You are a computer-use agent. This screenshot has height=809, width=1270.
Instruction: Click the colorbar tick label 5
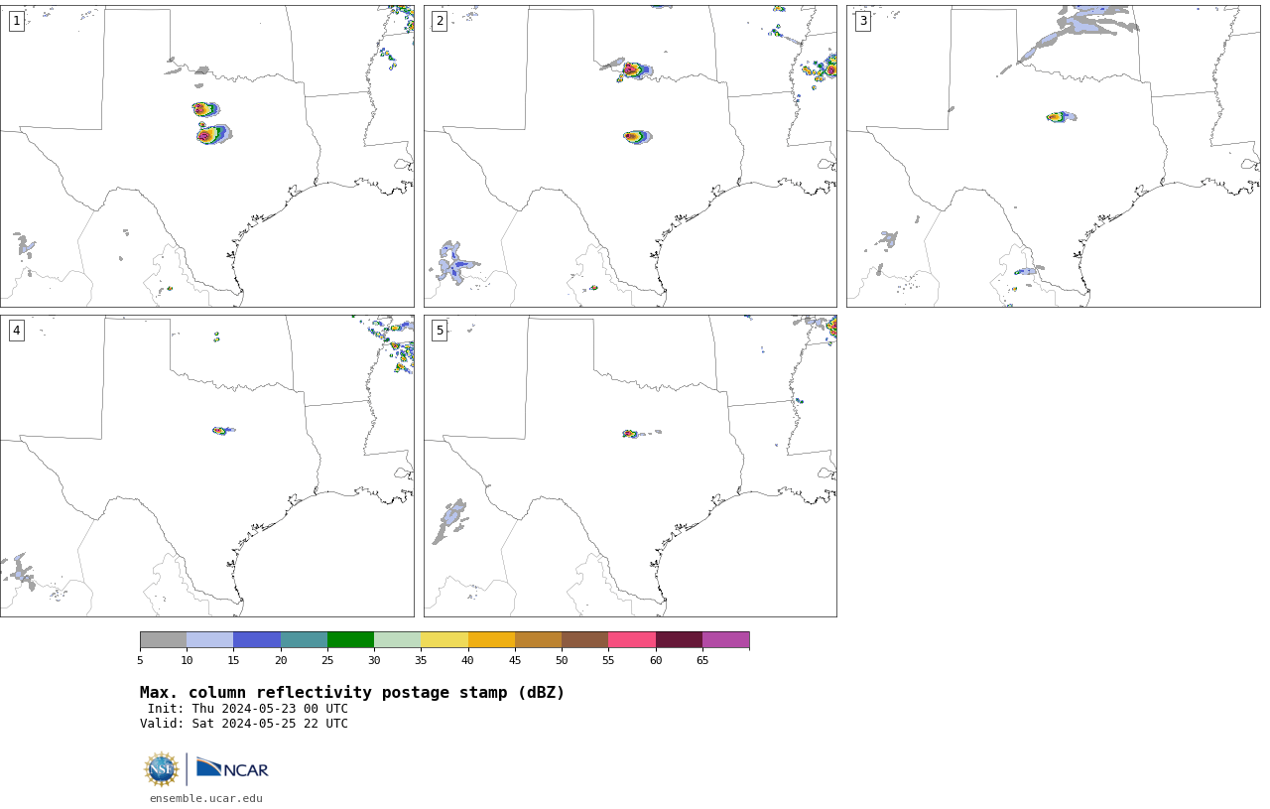pos(140,660)
